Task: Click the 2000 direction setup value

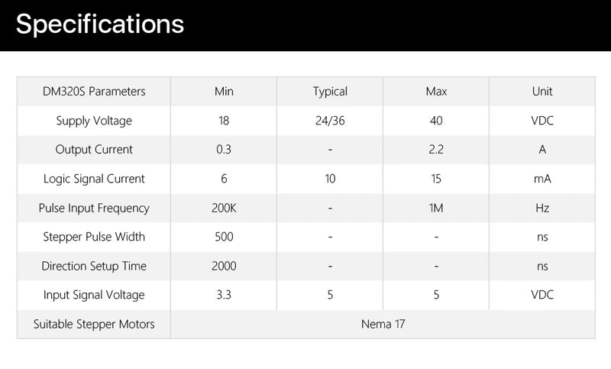Action: [x=224, y=266]
